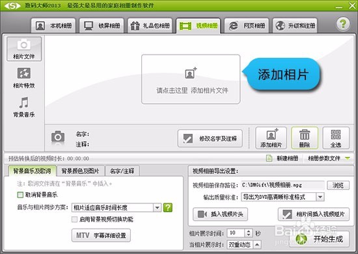Viewport: 358px width, 254px height.
Task: Open the 输出质量标准 dropdown
Action: click(x=282, y=197)
